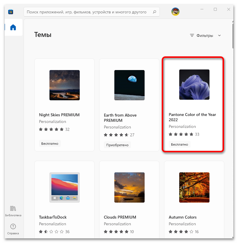The width and height of the screenshot is (238, 243).
Task: Click the Темы page heading
Action: (43, 35)
